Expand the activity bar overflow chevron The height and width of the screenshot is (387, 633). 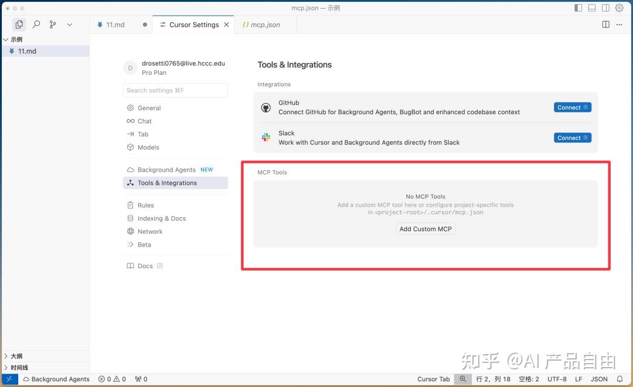69,25
